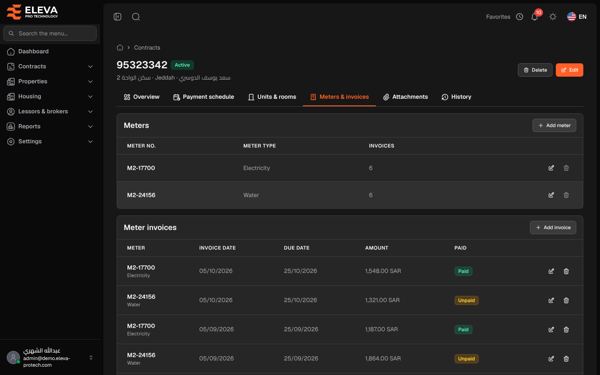Screen dimensions: 600x375
Task: Click the Add invoice button
Action: (x=553, y=227)
